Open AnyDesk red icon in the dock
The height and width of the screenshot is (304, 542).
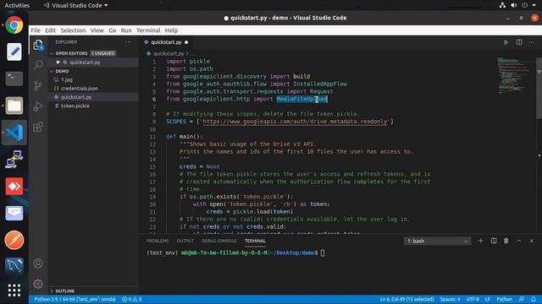(x=14, y=187)
